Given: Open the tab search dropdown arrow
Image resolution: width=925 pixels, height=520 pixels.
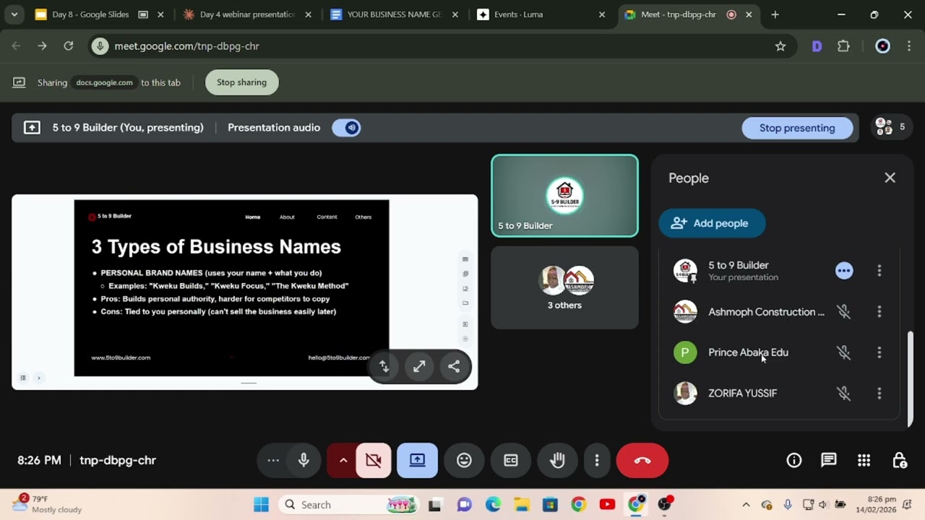Looking at the screenshot, I should (14, 14).
